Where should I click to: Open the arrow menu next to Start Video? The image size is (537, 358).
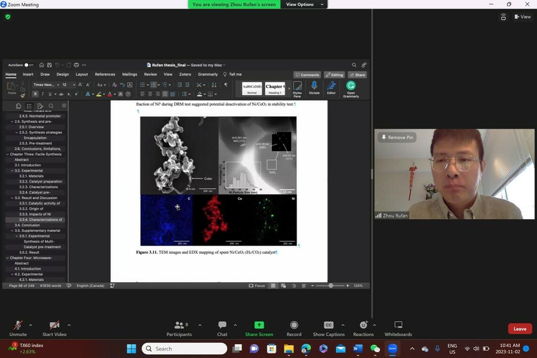[x=69, y=325]
